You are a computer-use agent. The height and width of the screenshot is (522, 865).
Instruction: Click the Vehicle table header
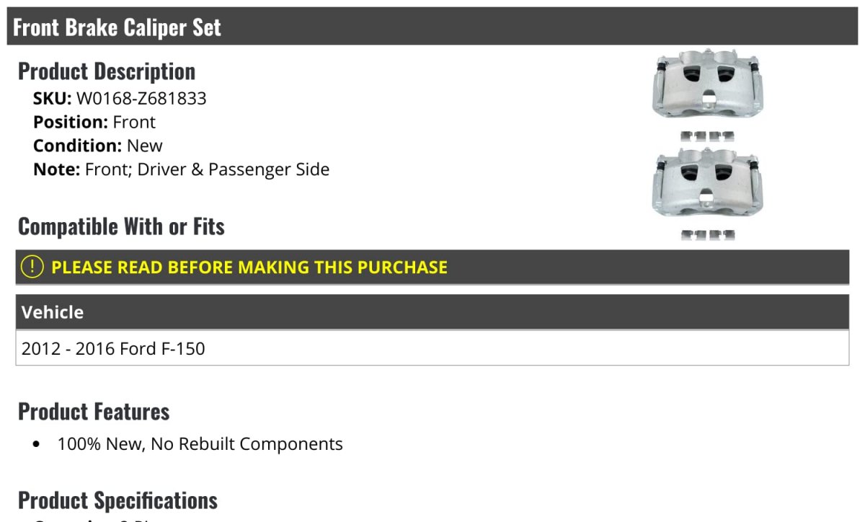tap(53, 312)
